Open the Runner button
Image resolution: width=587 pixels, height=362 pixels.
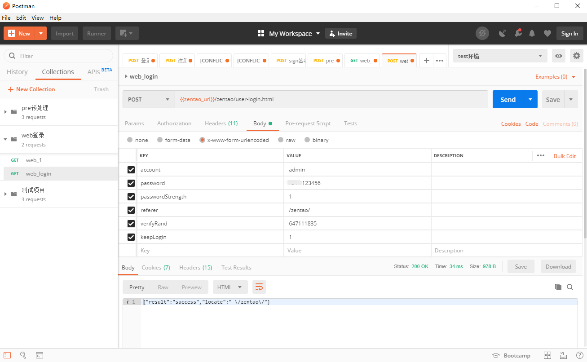(x=97, y=33)
